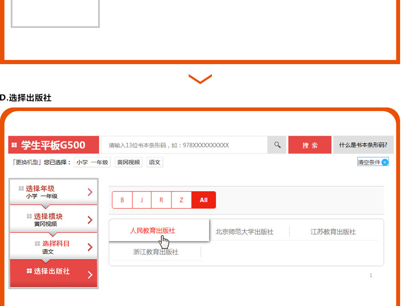Click 小学 一年级 text under 选择年级
401x306 pixels.
tap(42, 196)
